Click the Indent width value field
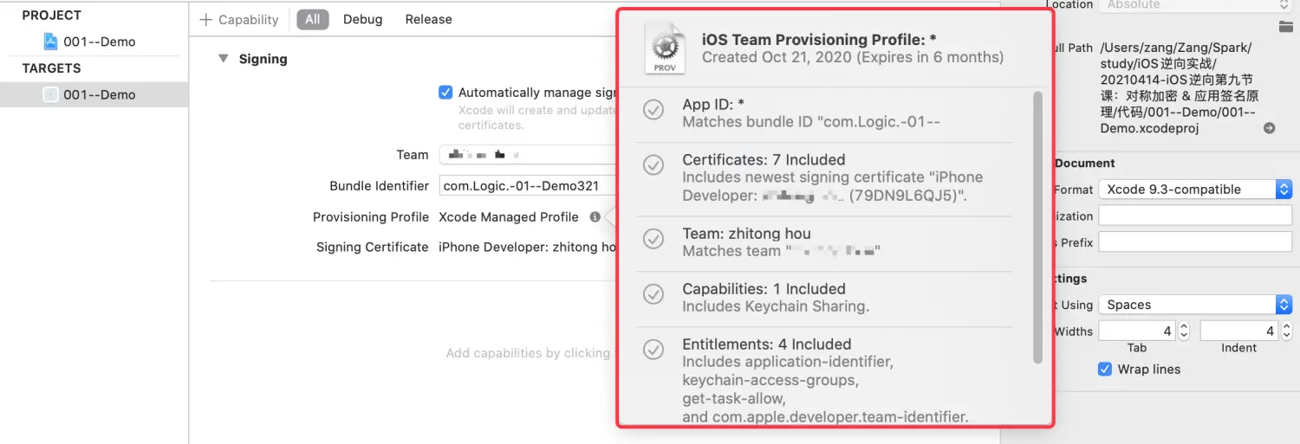 pos(1239,331)
